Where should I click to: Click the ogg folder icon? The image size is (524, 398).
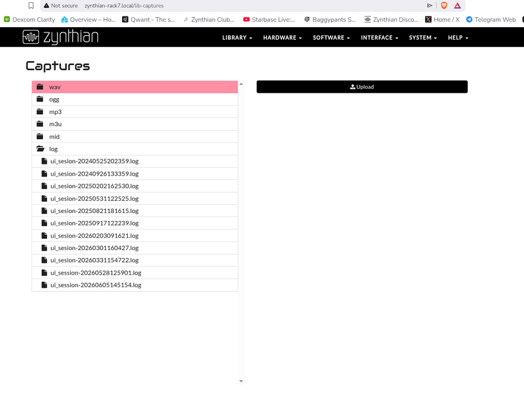click(40, 99)
